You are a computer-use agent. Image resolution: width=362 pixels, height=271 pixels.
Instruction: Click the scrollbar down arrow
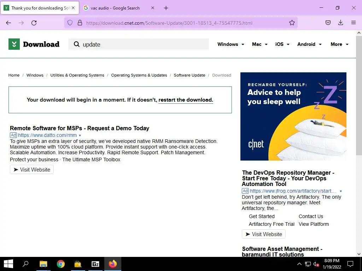coord(359,254)
